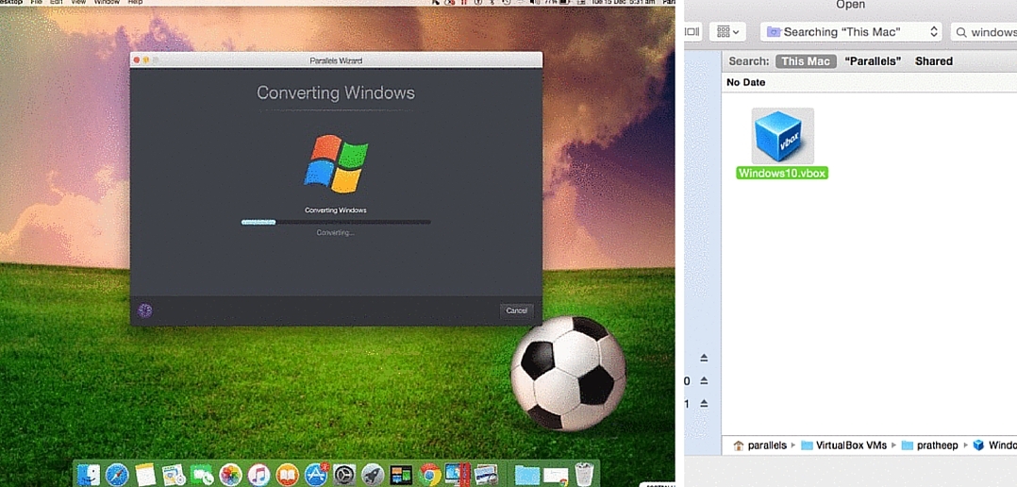Screen dimensions: 1017x487
Task: Open the Help menu
Action: point(135,3)
